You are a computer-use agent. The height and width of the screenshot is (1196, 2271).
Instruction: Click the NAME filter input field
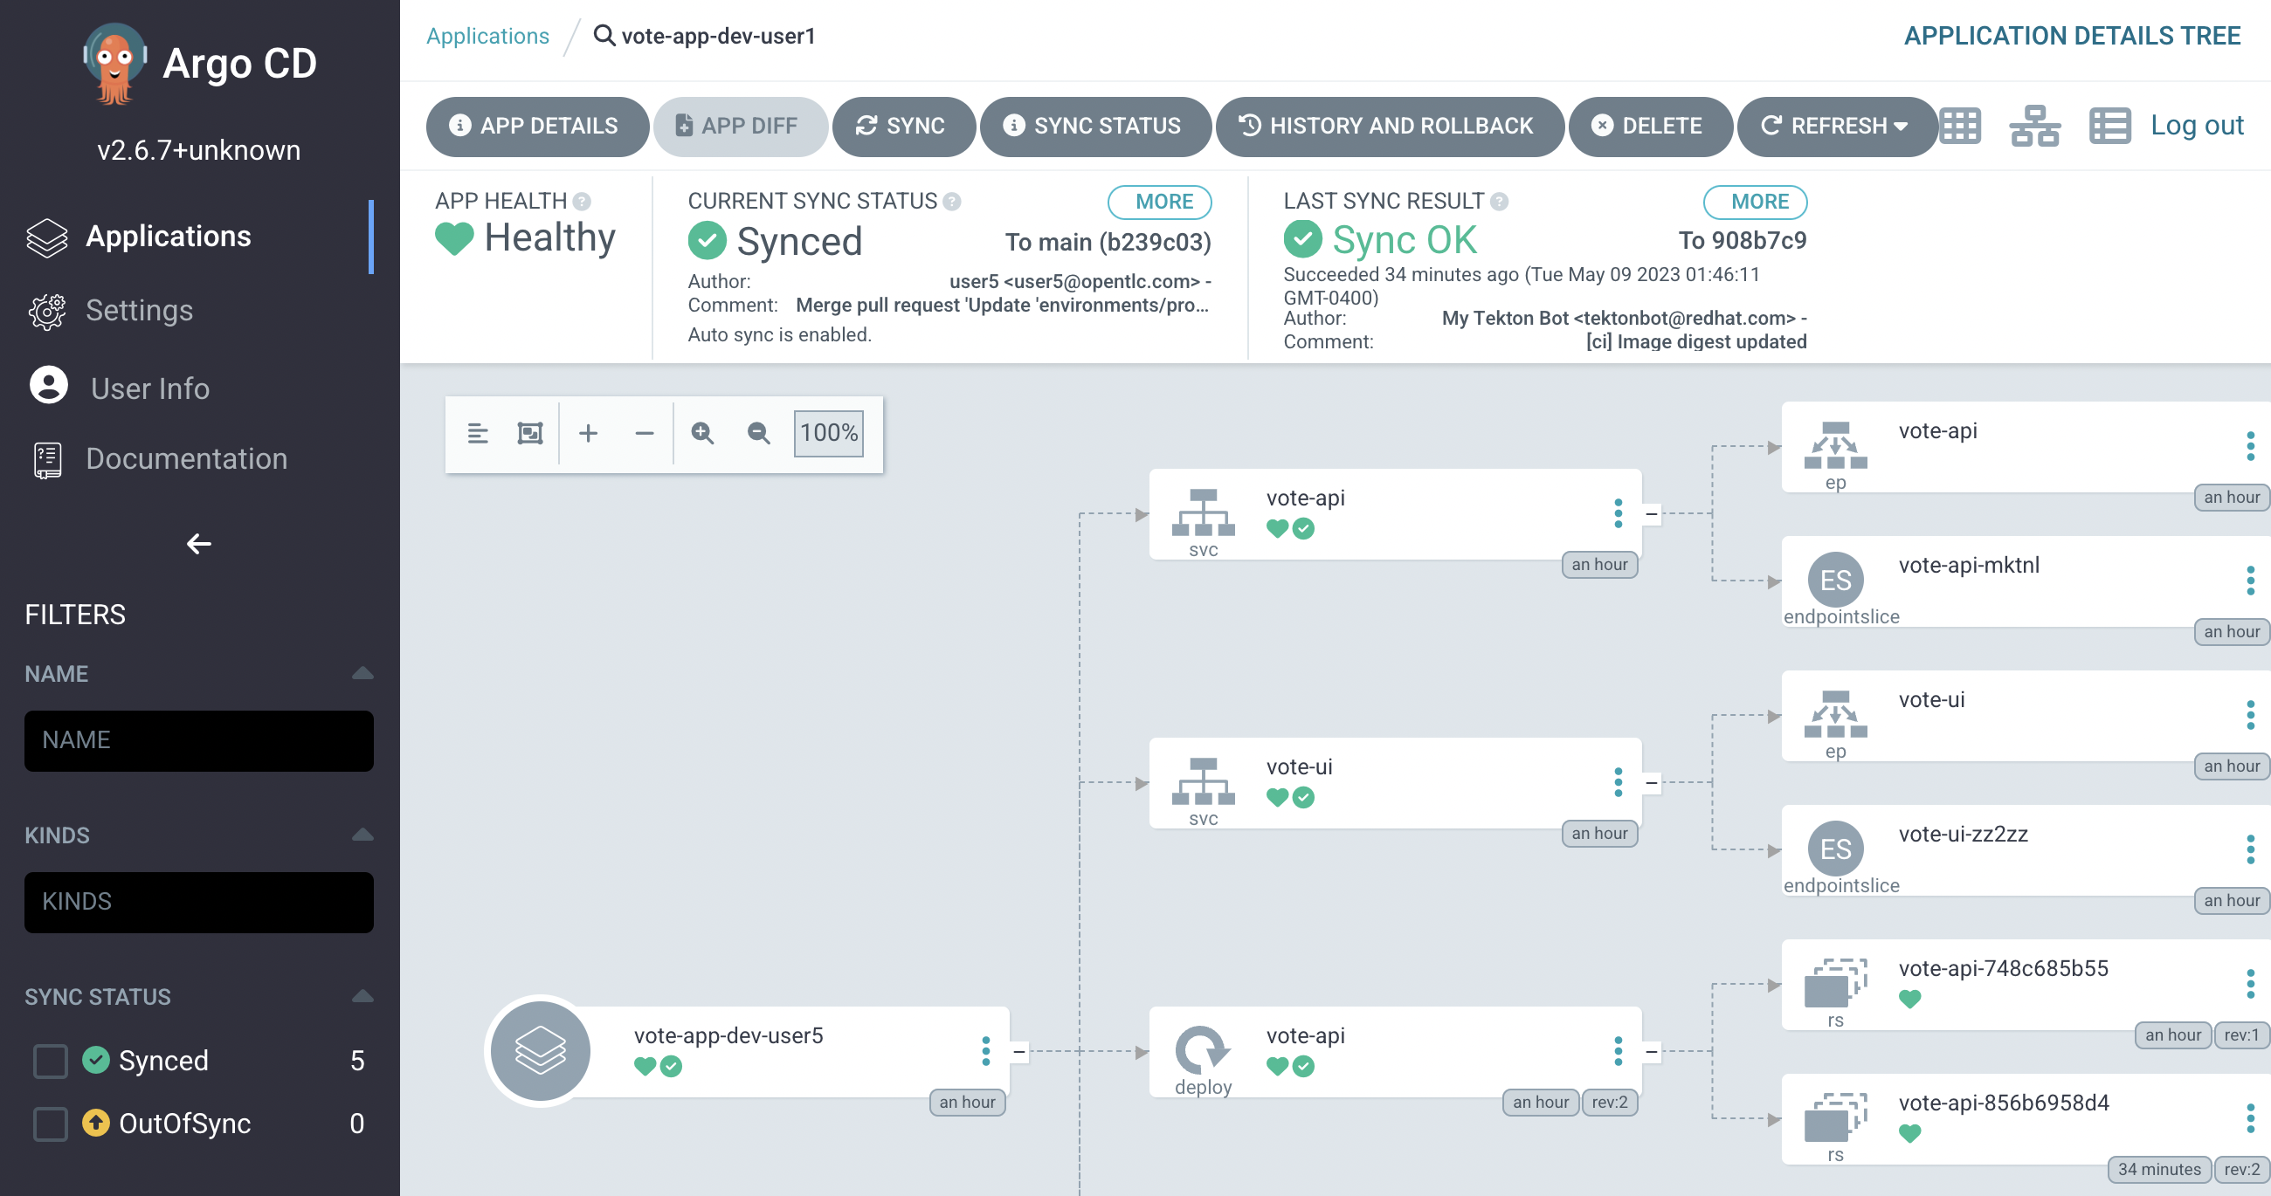point(199,740)
